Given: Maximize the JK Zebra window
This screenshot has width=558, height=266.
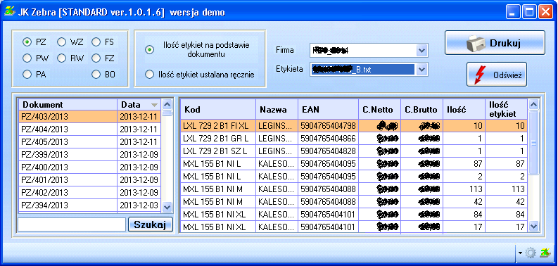Looking at the screenshot, I should [529, 12].
